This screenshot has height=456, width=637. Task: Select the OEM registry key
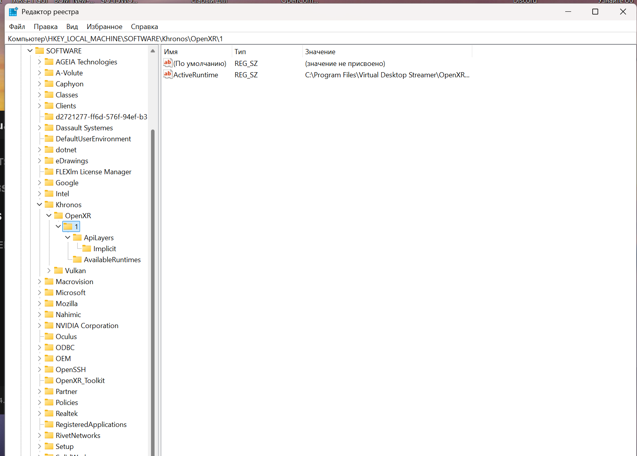(63, 359)
